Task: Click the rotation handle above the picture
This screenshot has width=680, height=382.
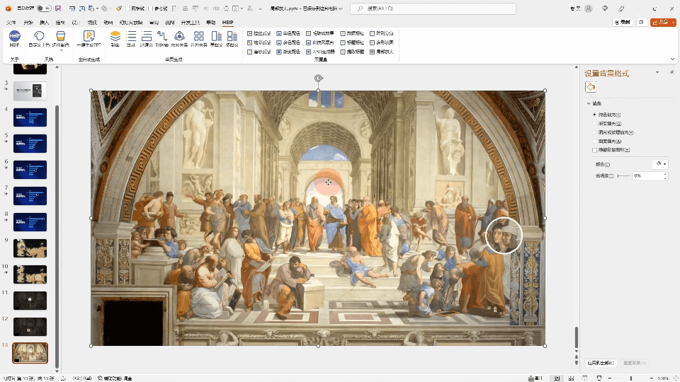Action: pos(318,78)
